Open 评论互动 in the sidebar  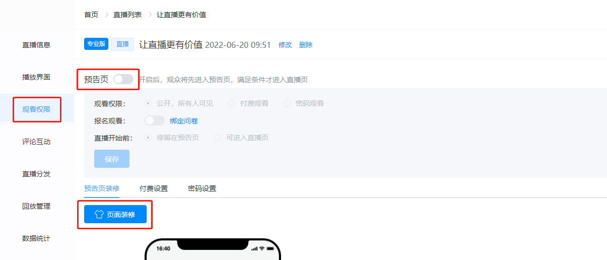(x=36, y=142)
